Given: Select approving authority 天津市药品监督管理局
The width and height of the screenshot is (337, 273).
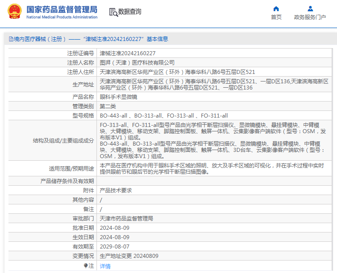Looking at the screenshot, I should (126, 219).
